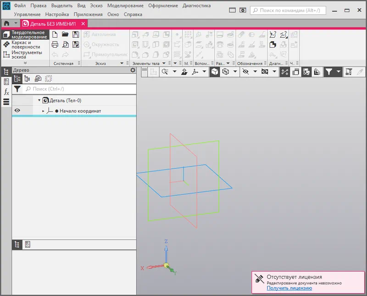Open the Настройка menu item

click(57, 14)
